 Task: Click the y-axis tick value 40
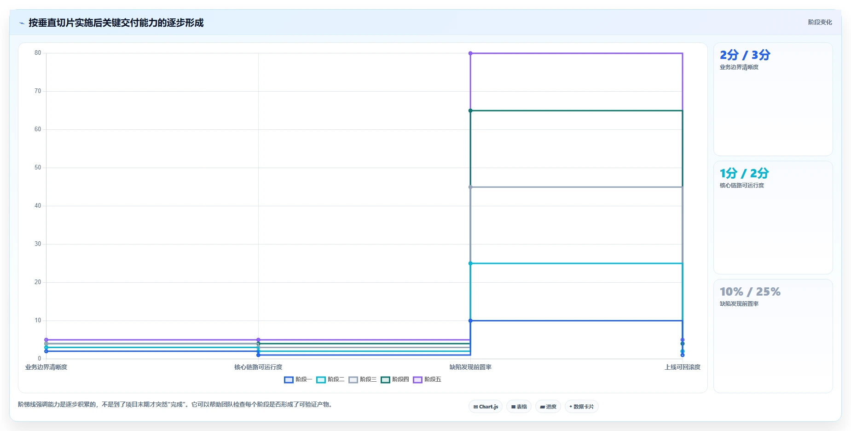(x=38, y=206)
